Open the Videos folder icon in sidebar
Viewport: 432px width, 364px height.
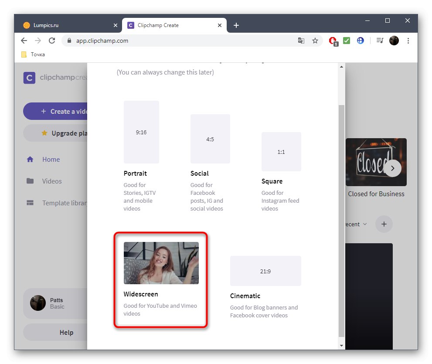[x=30, y=181]
